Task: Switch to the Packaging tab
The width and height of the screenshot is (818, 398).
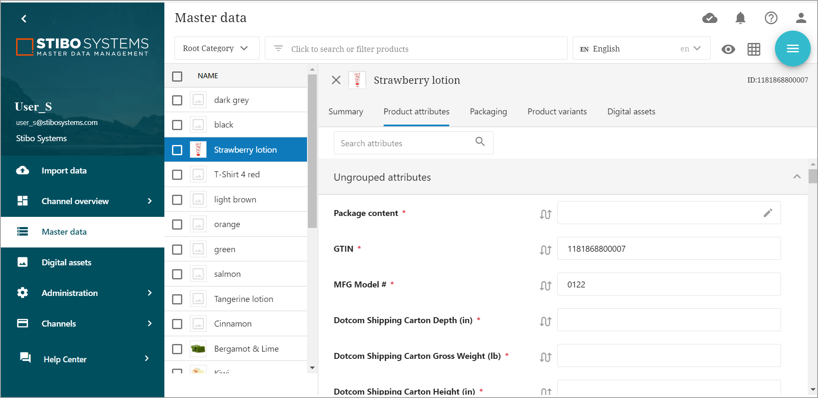Action: click(488, 112)
